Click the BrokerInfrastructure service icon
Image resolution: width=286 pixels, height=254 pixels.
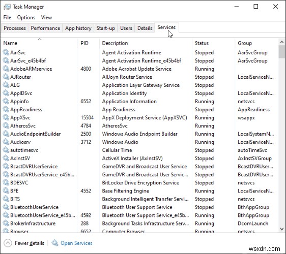[6, 223]
